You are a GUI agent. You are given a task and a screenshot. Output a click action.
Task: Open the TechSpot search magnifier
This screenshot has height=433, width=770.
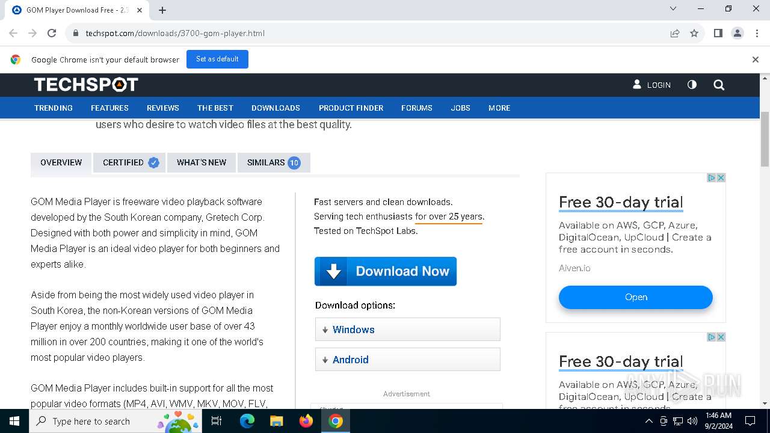point(719,85)
